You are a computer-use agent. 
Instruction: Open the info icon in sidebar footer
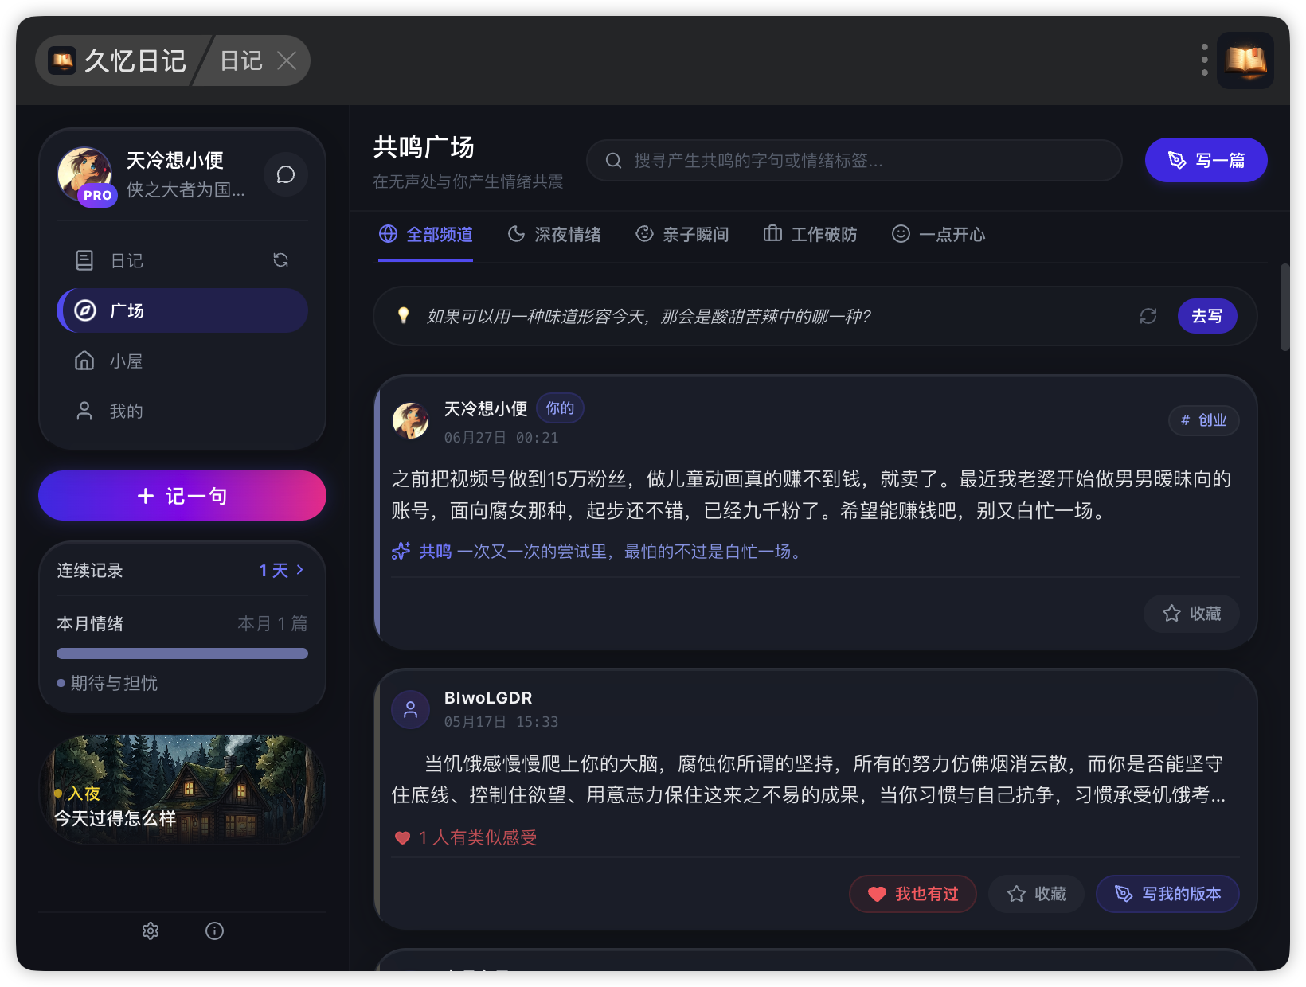214,930
